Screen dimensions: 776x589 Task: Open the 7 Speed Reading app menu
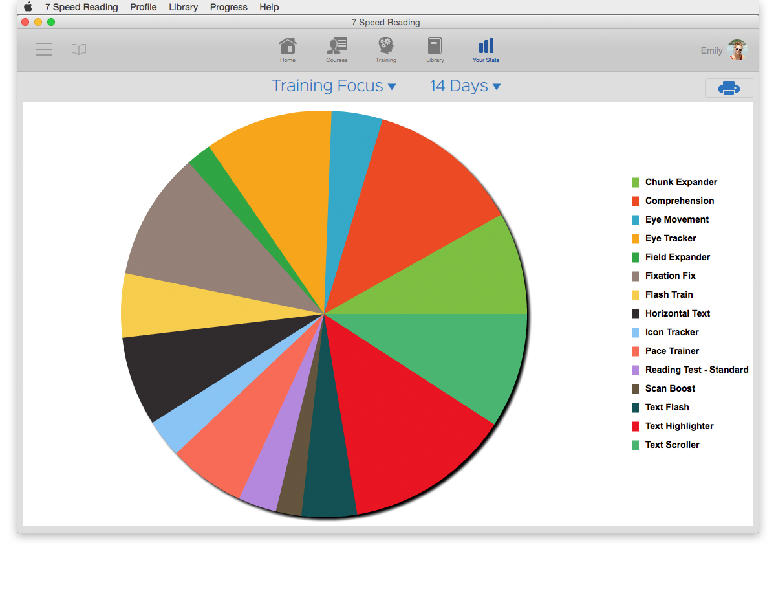coord(81,7)
